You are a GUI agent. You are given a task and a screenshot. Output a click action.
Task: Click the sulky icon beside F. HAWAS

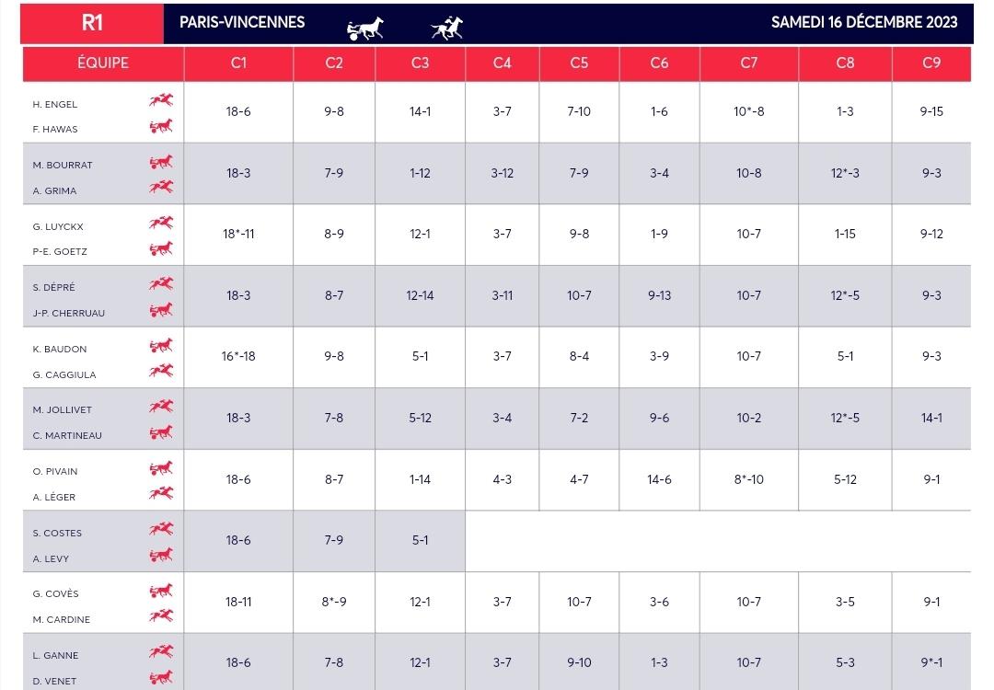(161, 126)
